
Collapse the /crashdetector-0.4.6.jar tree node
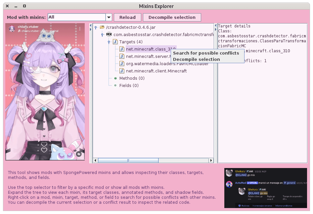click(96, 27)
